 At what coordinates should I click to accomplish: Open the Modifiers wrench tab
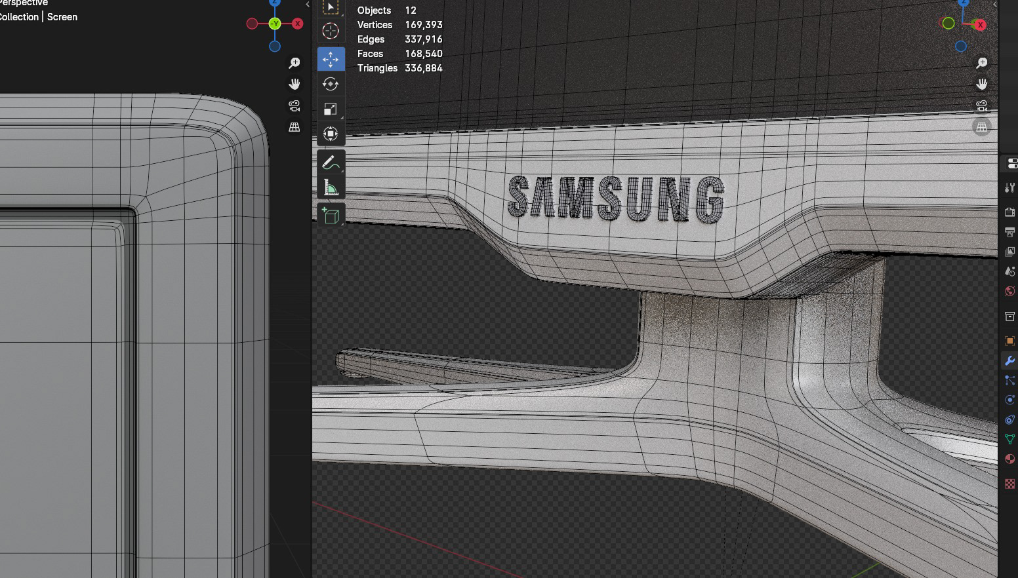[1009, 360]
